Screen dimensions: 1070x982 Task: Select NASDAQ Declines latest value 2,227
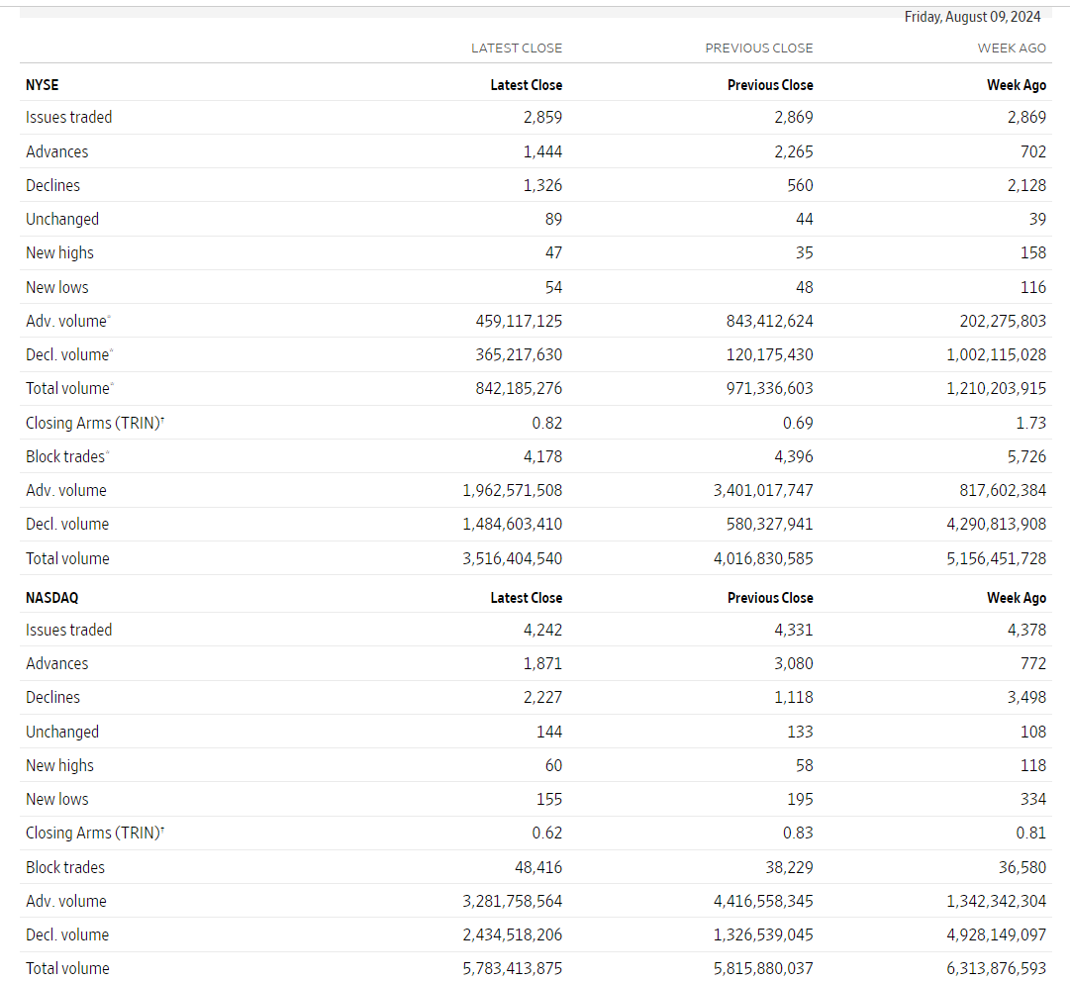coord(542,698)
